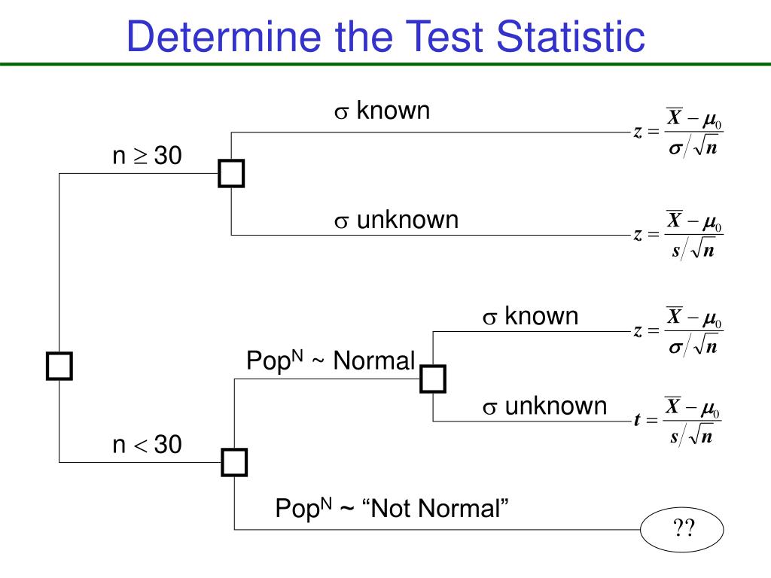Click the lower σ unknown branch label
This screenshot has width=771, height=578.
pos(544,406)
